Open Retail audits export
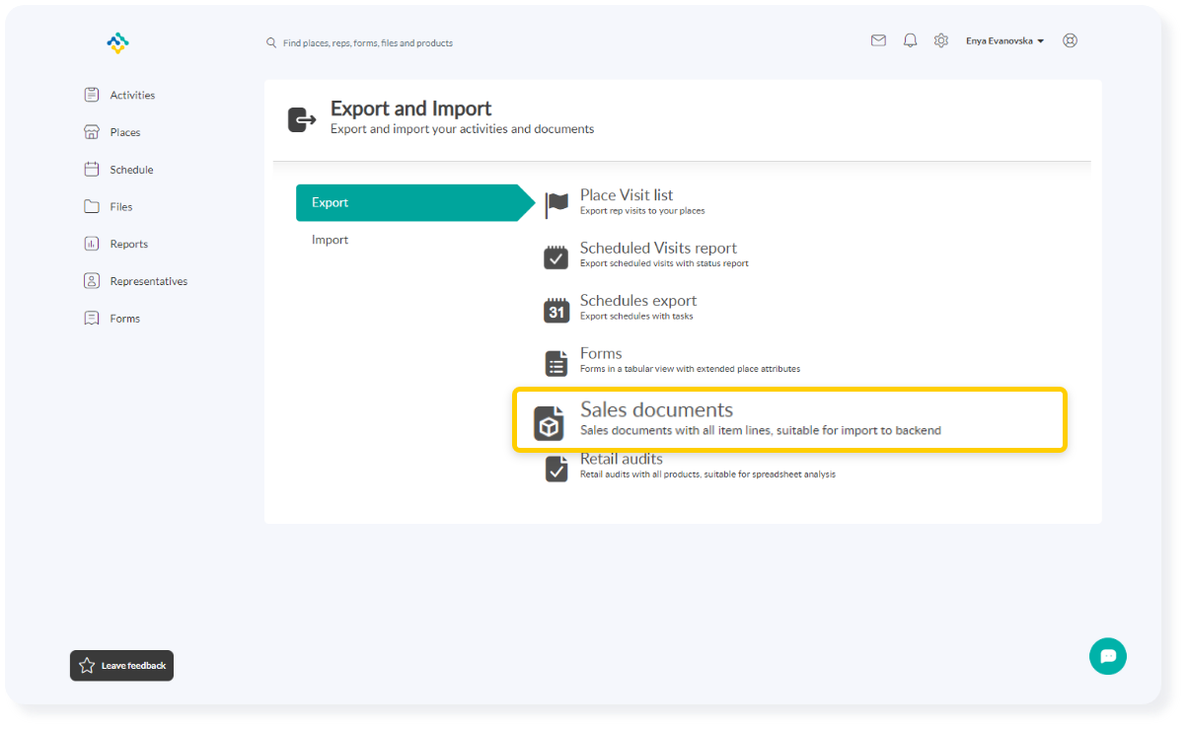 pyautogui.click(x=622, y=459)
